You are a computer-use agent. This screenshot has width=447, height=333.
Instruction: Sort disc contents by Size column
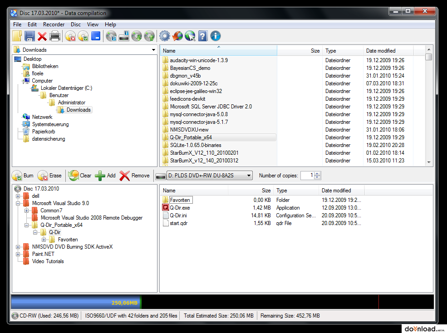coord(251,191)
